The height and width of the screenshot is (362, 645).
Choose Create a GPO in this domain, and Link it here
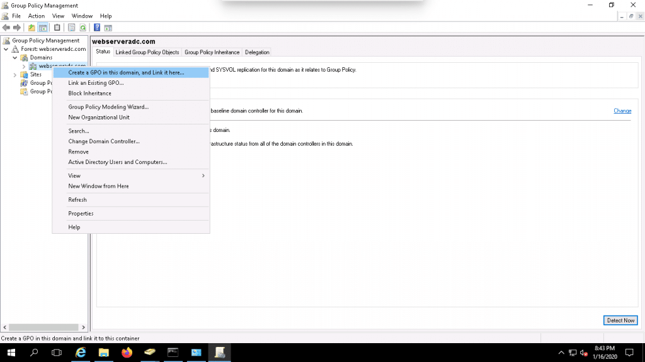(x=131, y=73)
